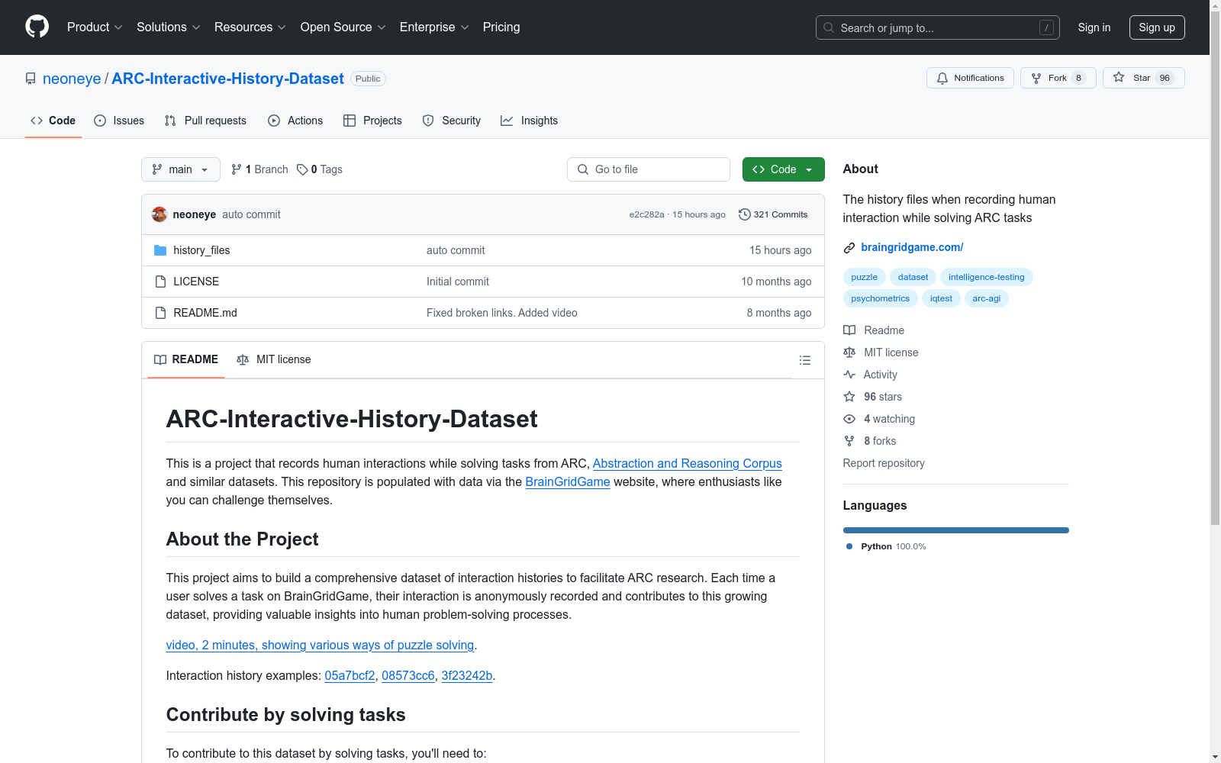Screen dimensions: 1221x763
Task: Click the arc-agi topic tag
Action: click(x=986, y=298)
